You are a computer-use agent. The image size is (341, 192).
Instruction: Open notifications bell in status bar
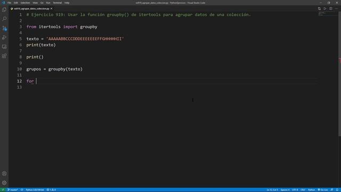337,190
